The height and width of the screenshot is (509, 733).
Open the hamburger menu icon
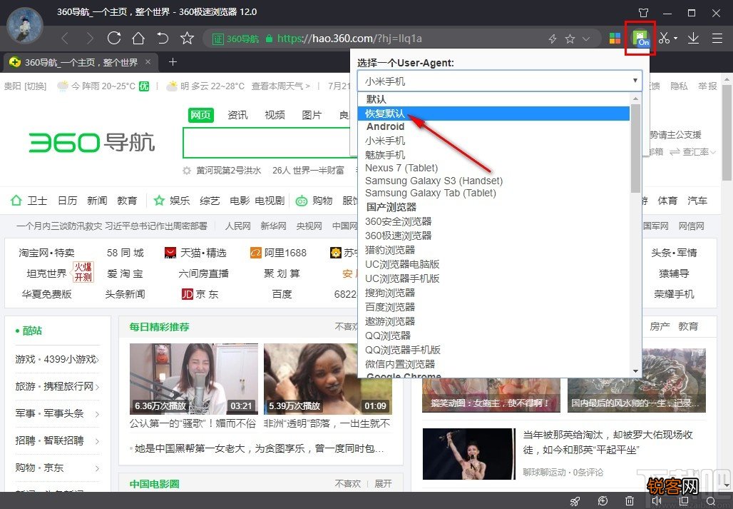click(x=717, y=39)
